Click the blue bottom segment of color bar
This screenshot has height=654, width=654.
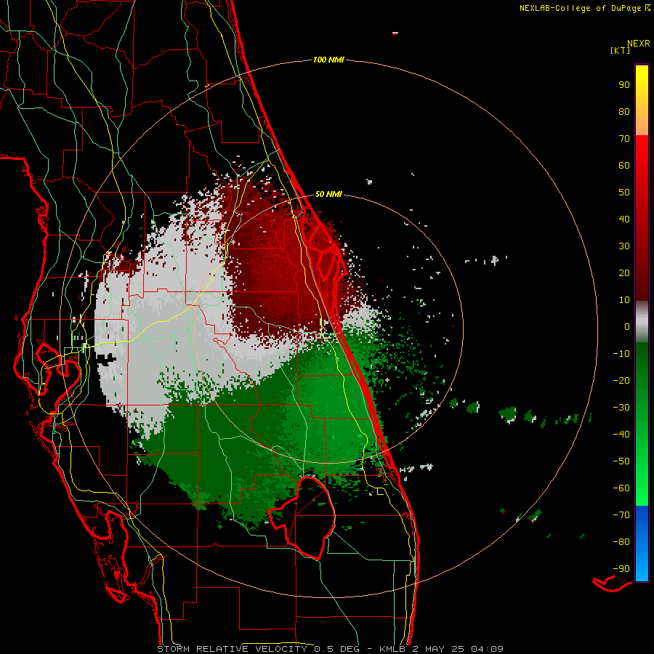tap(642, 544)
